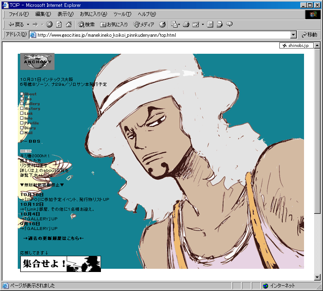The height and width of the screenshot is (291, 323).
Task: Open the メディア media bar
Action: tap(144, 25)
